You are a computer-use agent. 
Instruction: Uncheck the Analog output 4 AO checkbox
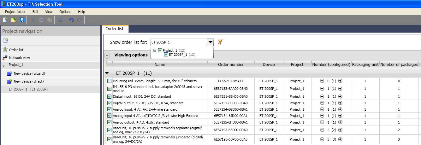click(109, 122)
